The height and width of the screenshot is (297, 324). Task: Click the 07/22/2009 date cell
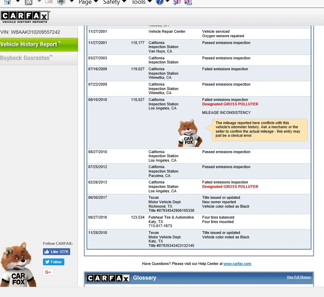(98, 85)
